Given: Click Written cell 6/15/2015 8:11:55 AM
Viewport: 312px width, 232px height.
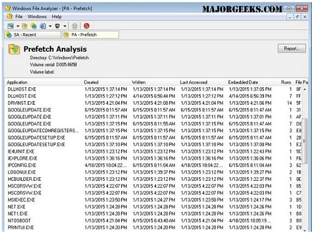Looking at the screenshot, I should click(x=154, y=123).
